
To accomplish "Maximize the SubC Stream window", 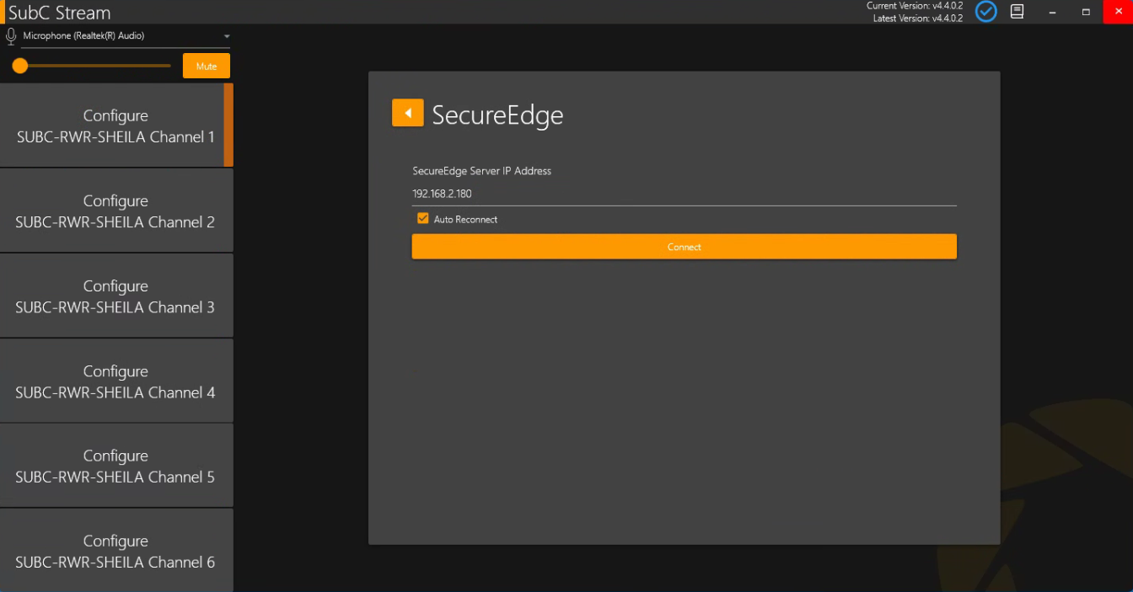I will point(1086,12).
